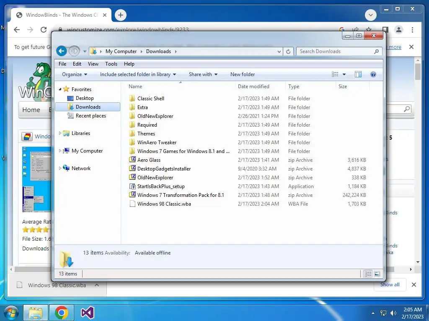Click the Explorer forward navigation arrow
Image resolution: width=429 pixels, height=321 pixels.
click(x=74, y=51)
